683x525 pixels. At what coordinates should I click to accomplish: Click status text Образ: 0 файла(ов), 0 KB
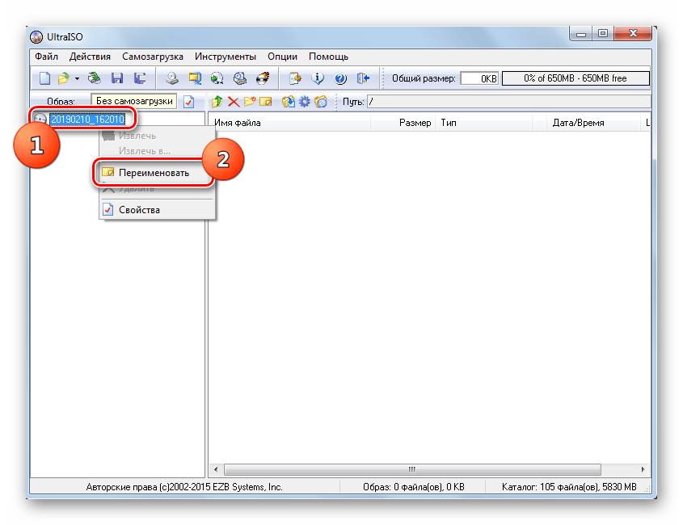tap(414, 487)
